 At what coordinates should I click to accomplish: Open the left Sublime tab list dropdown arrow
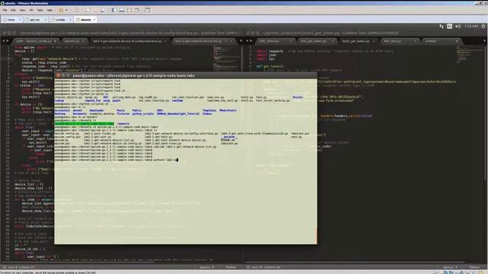[241, 41]
